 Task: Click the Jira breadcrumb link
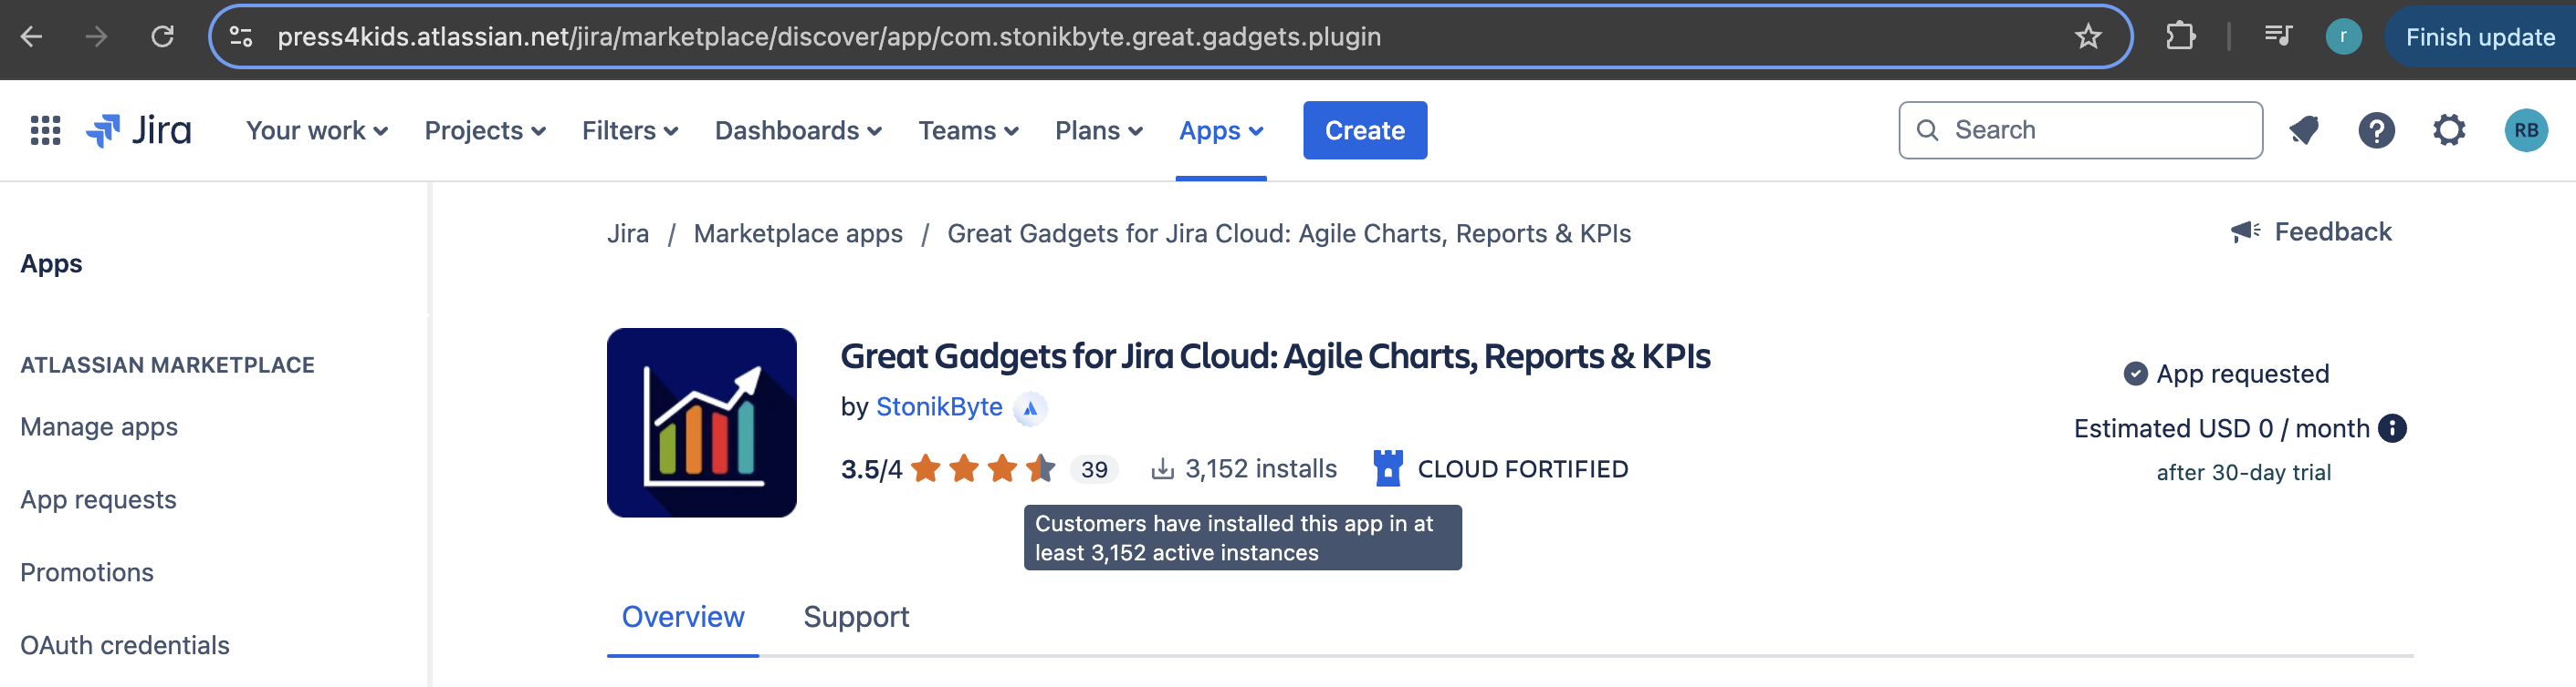tap(628, 233)
